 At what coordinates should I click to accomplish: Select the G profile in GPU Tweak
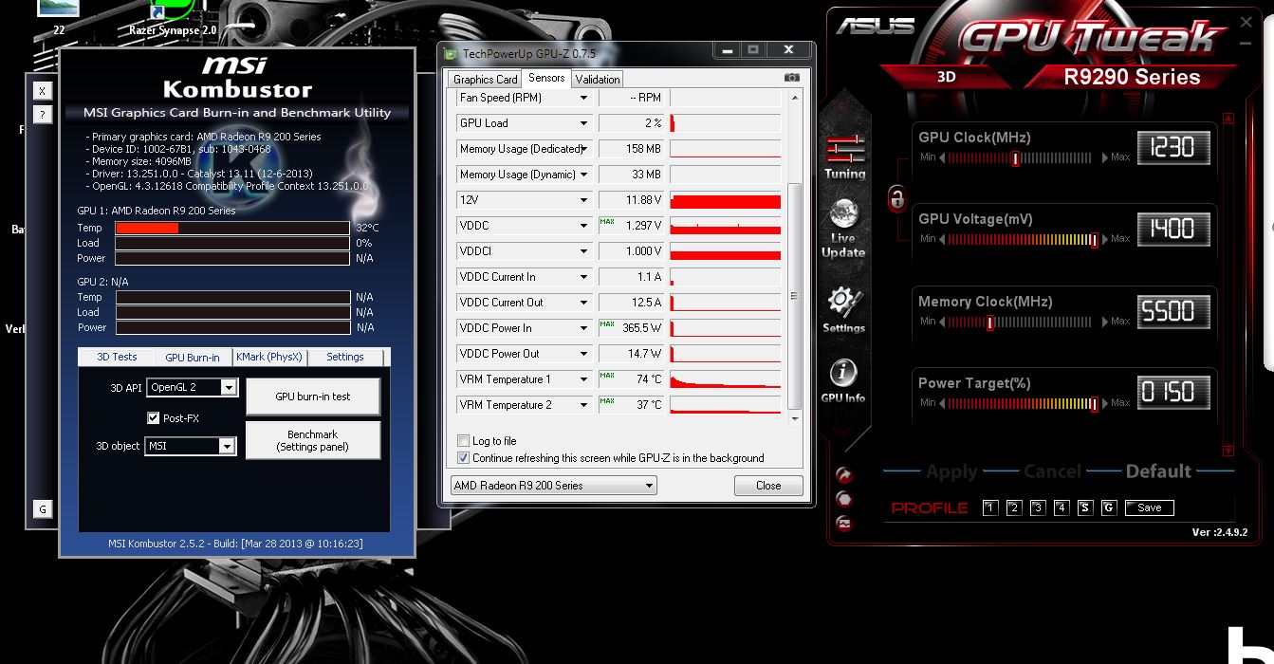(1109, 507)
